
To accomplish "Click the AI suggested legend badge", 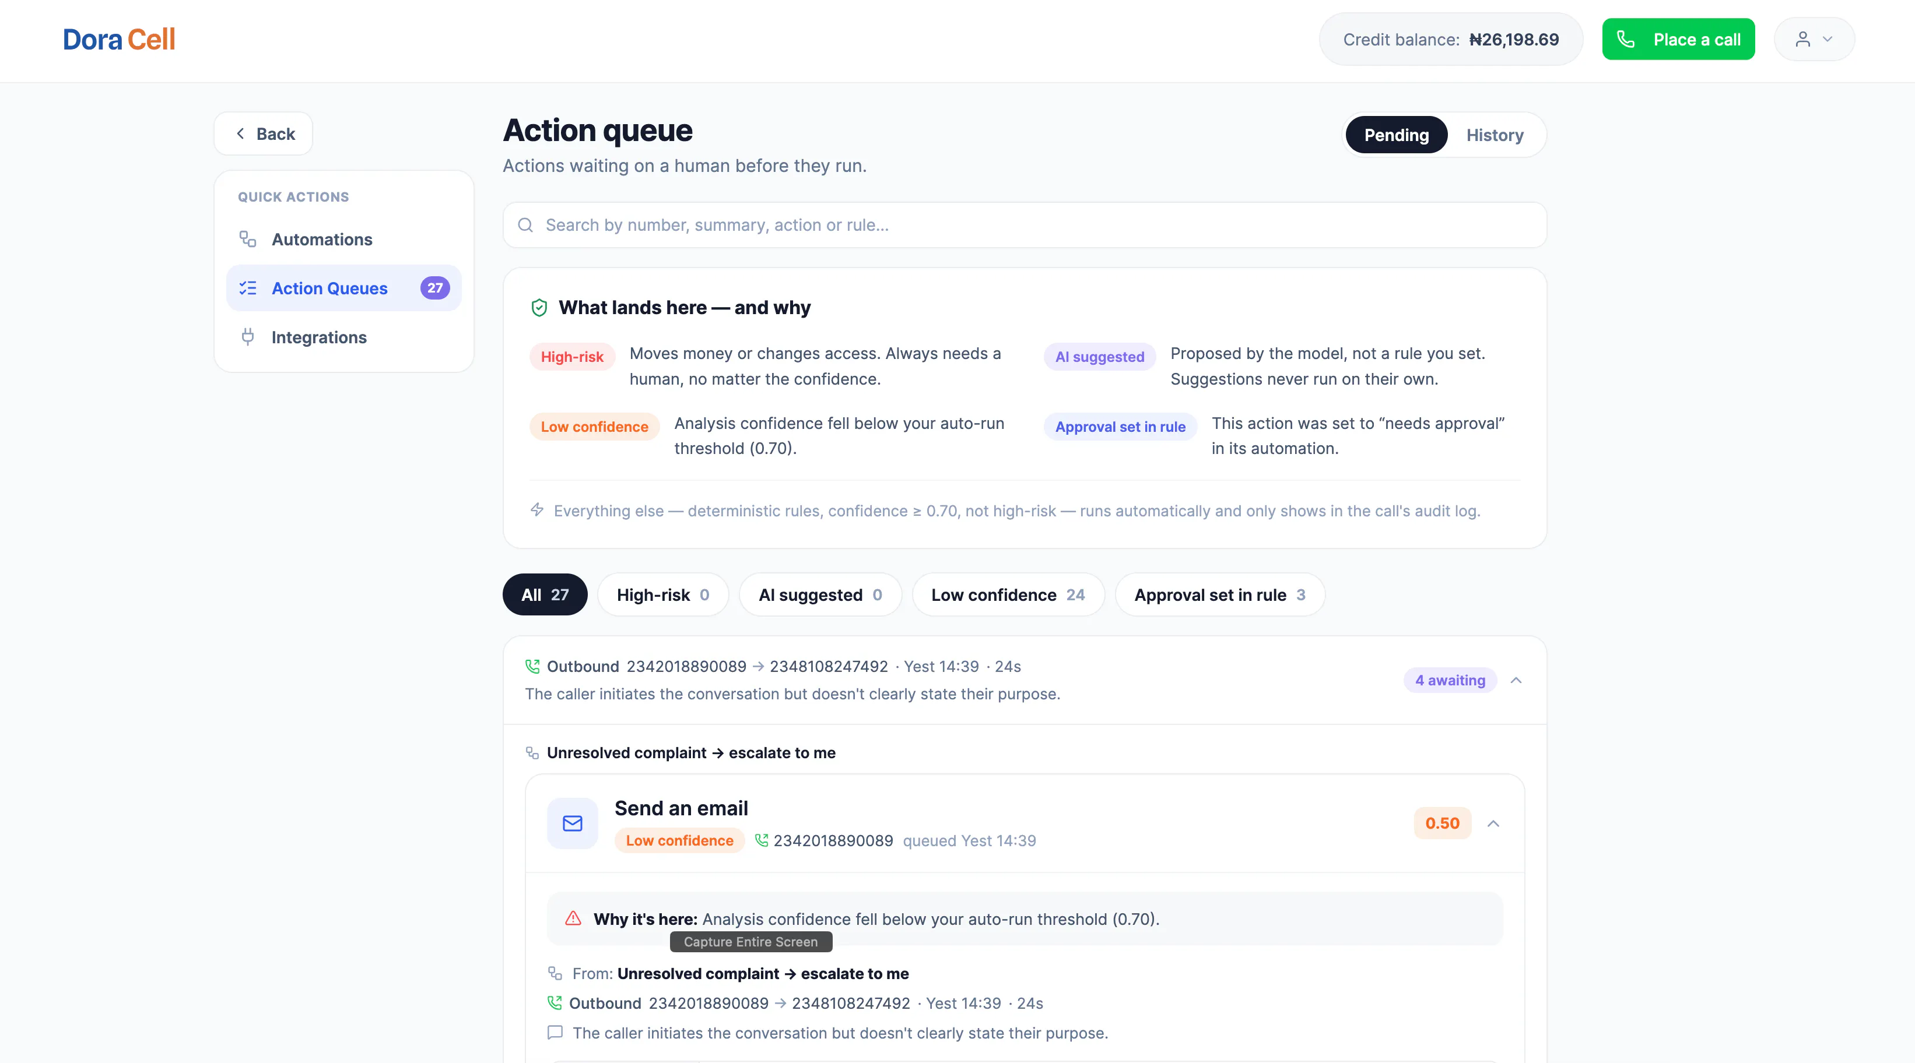I will click(1099, 357).
